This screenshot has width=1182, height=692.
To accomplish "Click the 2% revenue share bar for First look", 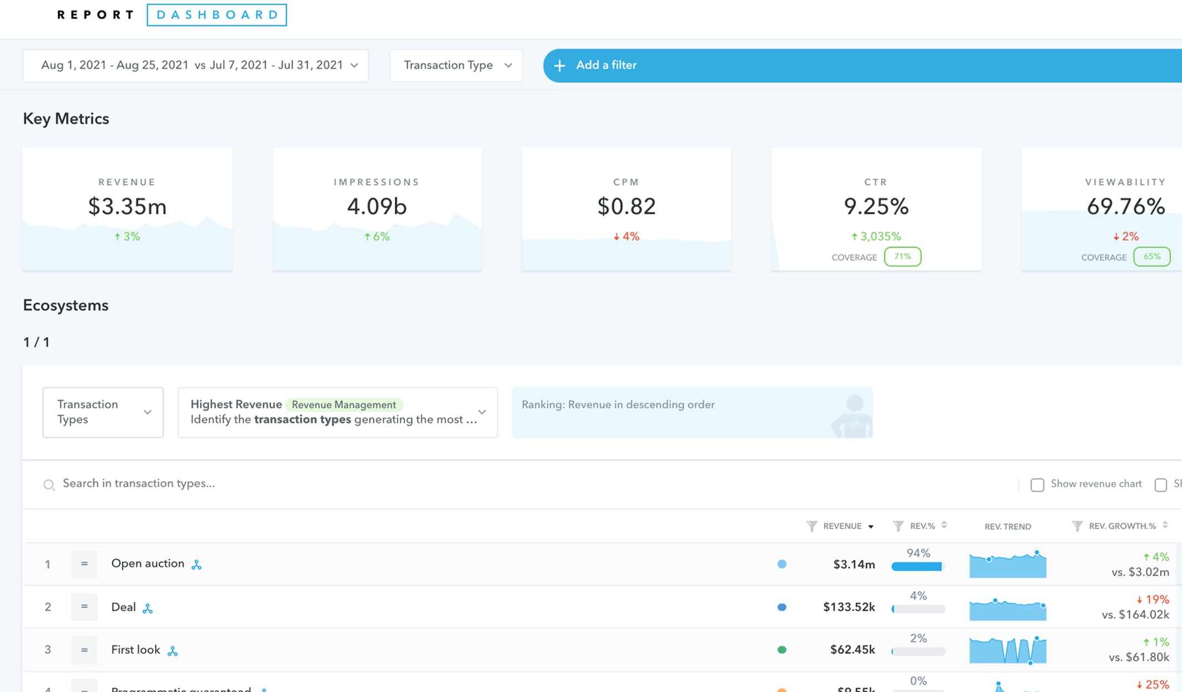I will pos(918,651).
